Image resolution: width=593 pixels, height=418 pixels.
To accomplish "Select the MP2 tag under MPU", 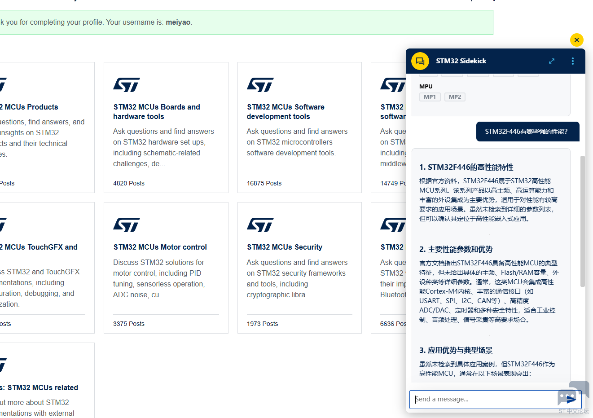I will pos(455,97).
